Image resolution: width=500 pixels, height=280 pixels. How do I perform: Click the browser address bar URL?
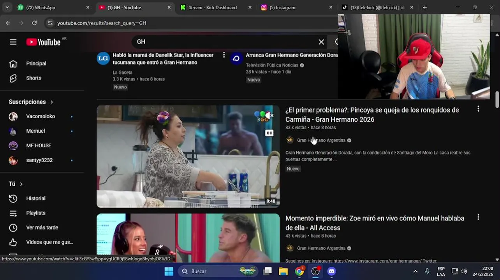[102, 23]
